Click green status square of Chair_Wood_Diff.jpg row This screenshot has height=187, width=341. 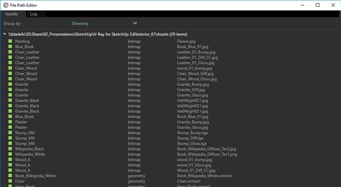click(x=10, y=73)
